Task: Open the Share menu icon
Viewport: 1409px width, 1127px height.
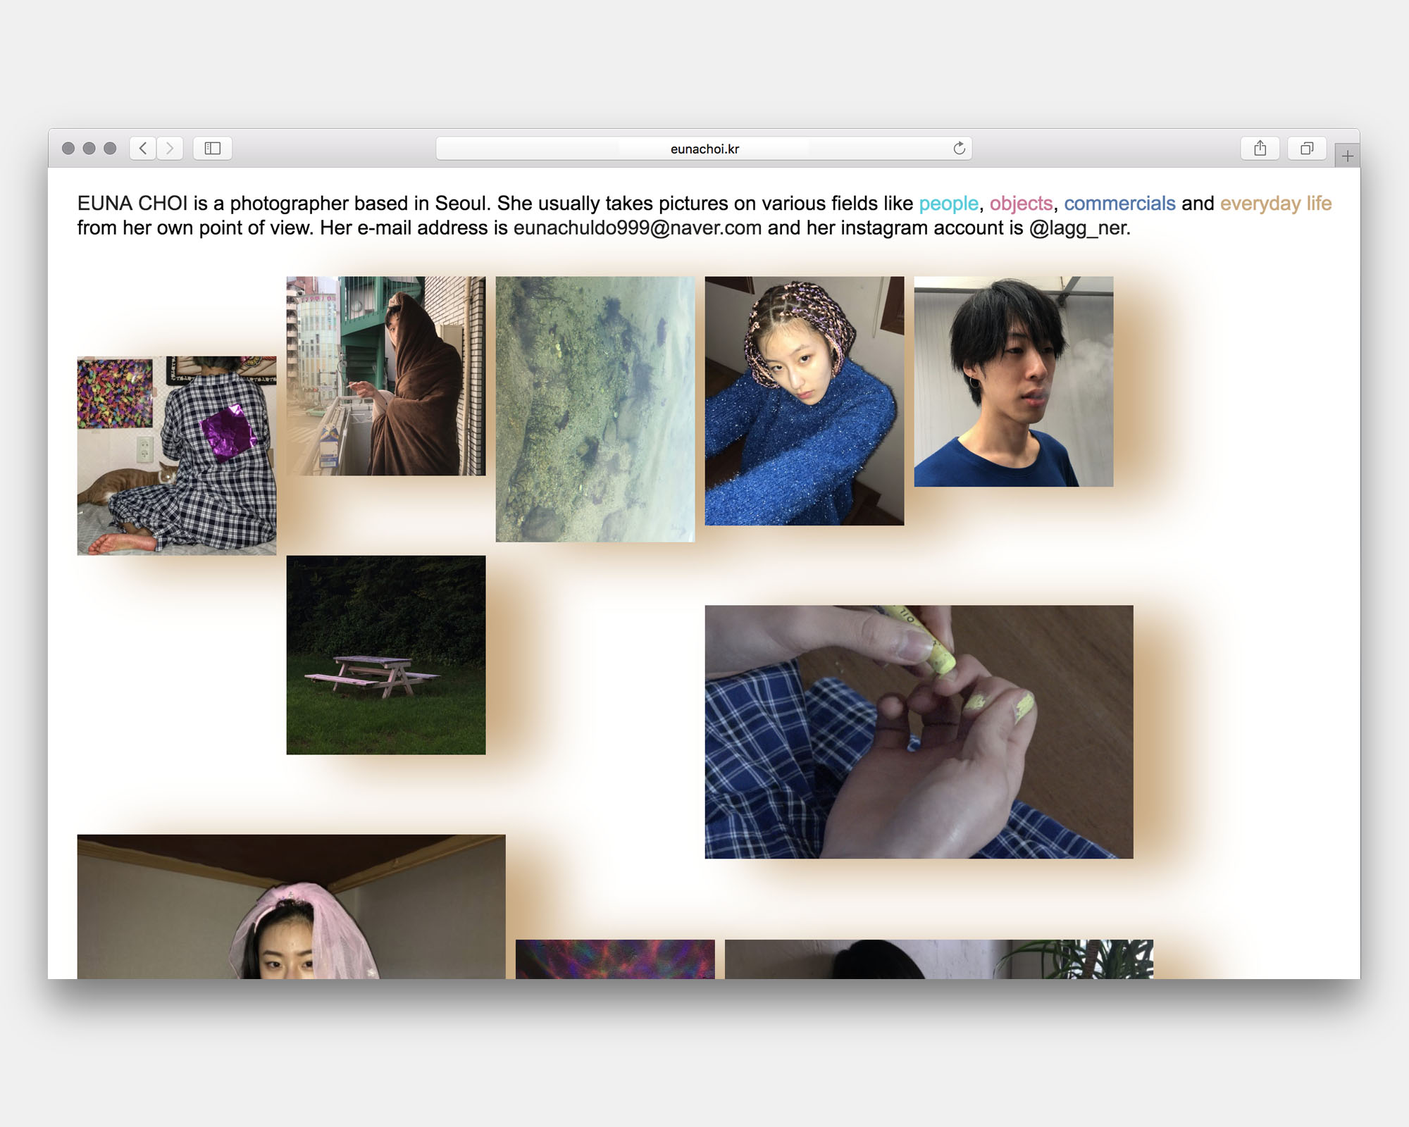Action: click(1260, 148)
